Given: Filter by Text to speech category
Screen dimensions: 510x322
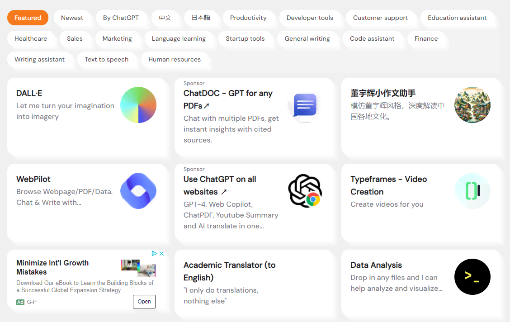Looking at the screenshot, I should tap(106, 59).
